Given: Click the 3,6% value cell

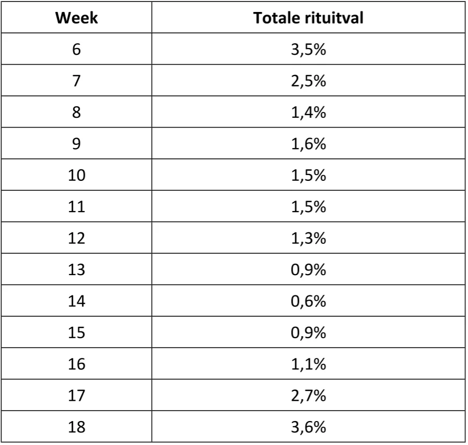Looking at the screenshot, I should coord(308,427).
